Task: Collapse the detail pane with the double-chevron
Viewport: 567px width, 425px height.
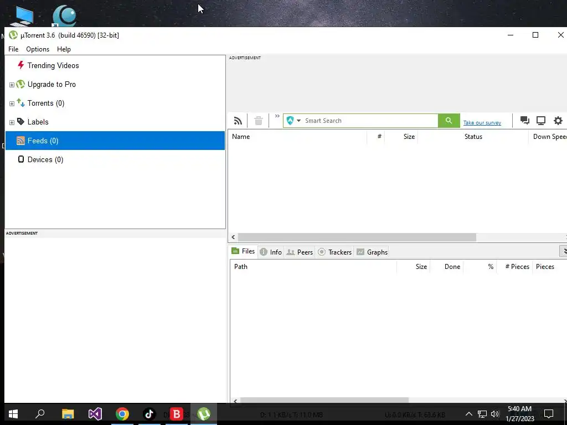Action: click(564, 251)
